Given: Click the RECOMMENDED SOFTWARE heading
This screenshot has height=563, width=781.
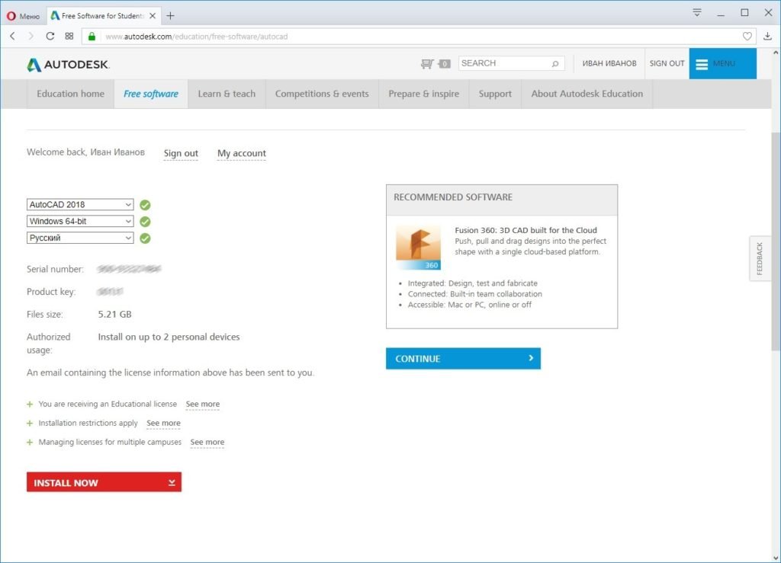Looking at the screenshot, I should pyautogui.click(x=453, y=197).
